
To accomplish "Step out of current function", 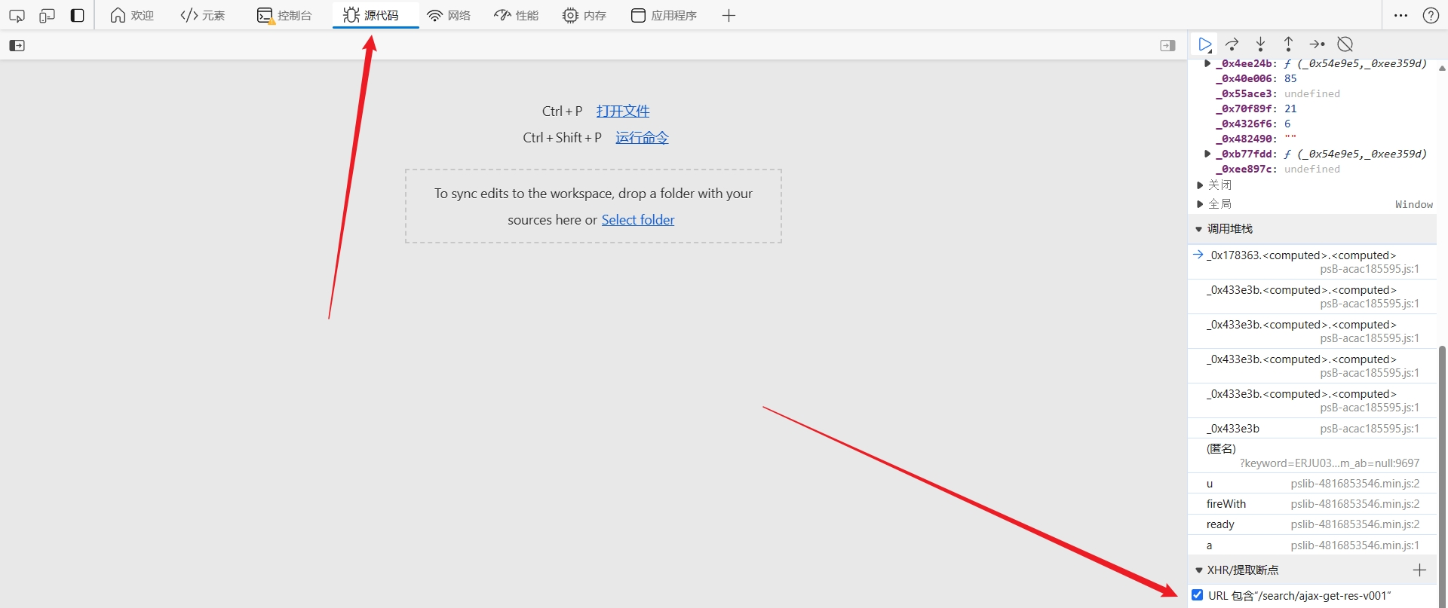I will point(1288,44).
